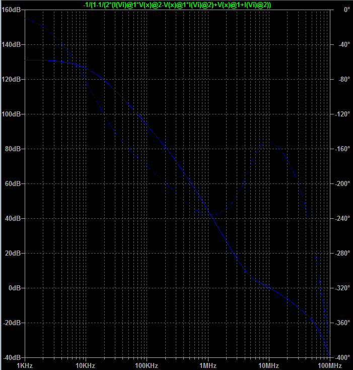This screenshot has height=370, width=353.
Task: Click the 100dB left axis label
Action: coord(11,114)
